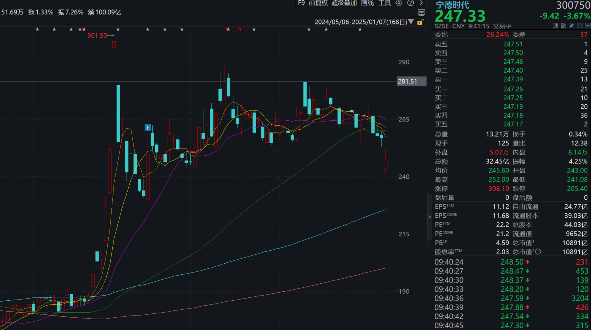The width and height of the screenshot is (591, 330).
Task: Click the 卖五 price 247.51
Action: (x=513, y=44)
